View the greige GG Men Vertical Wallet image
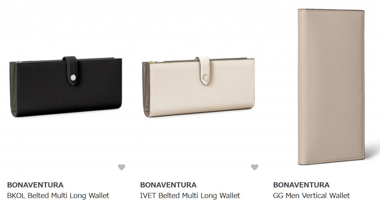 pos(331,87)
